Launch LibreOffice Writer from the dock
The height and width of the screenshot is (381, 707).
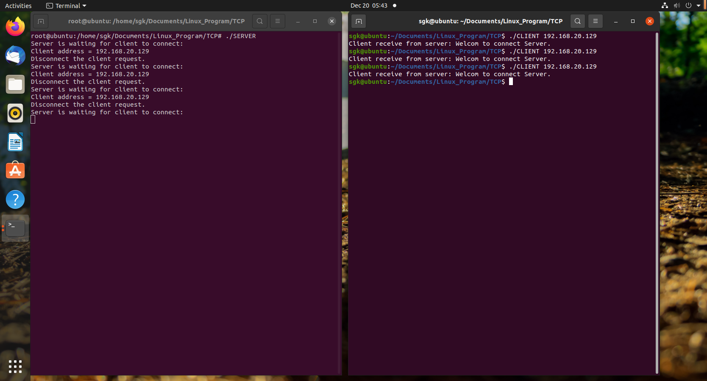(x=15, y=142)
